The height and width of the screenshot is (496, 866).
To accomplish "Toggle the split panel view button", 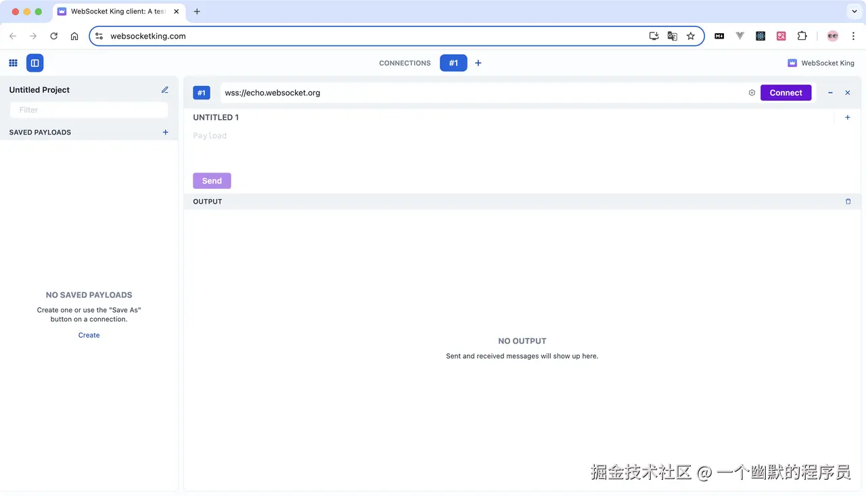I will click(35, 62).
